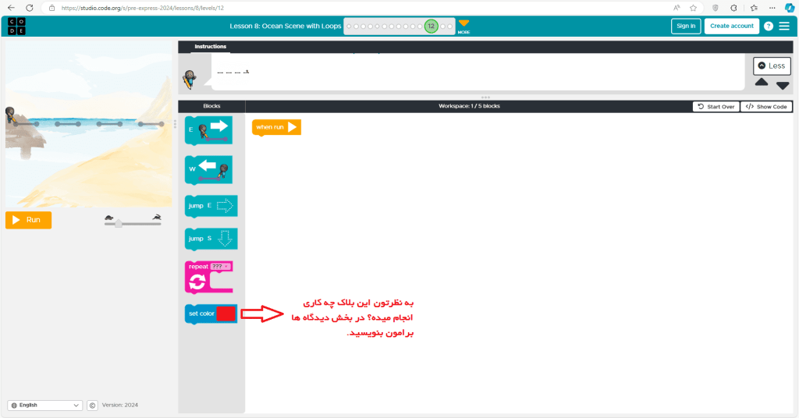
Task: Bookmark this page with the star icon
Action: tap(693, 8)
